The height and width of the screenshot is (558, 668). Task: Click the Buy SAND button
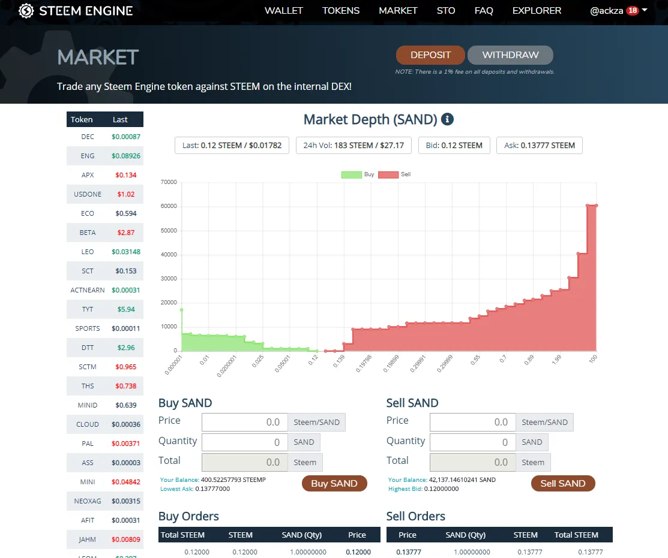[334, 483]
